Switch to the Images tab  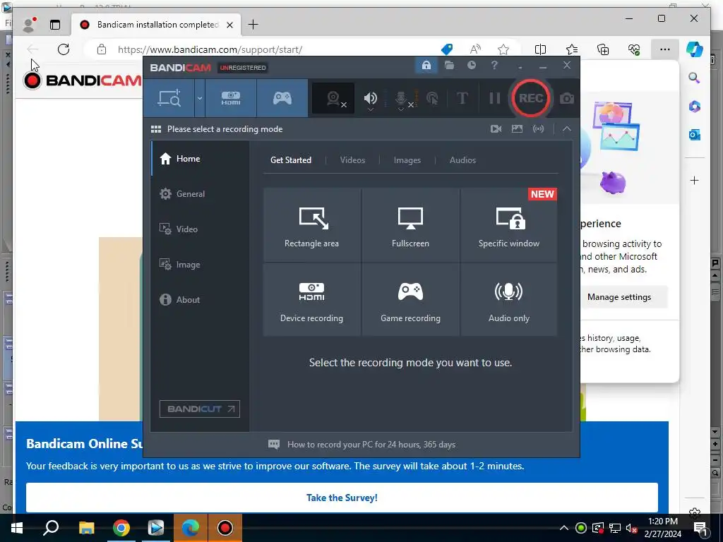pyautogui.click(x=407, y=160)
